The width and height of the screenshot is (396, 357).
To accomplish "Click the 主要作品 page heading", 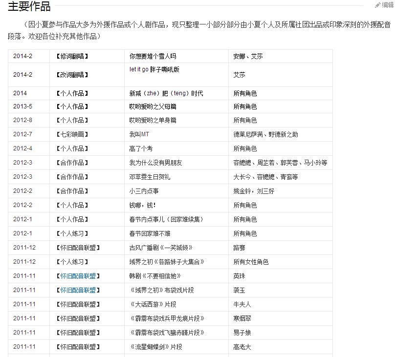I will point(29,6).
